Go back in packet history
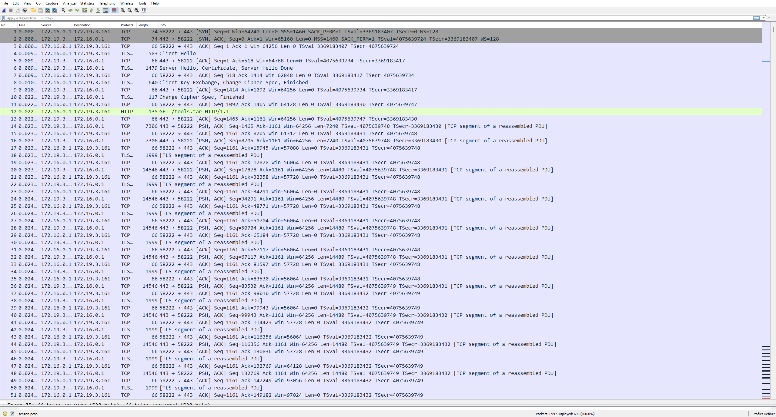This screenshot has width=776, height=417. coord(70,10)
